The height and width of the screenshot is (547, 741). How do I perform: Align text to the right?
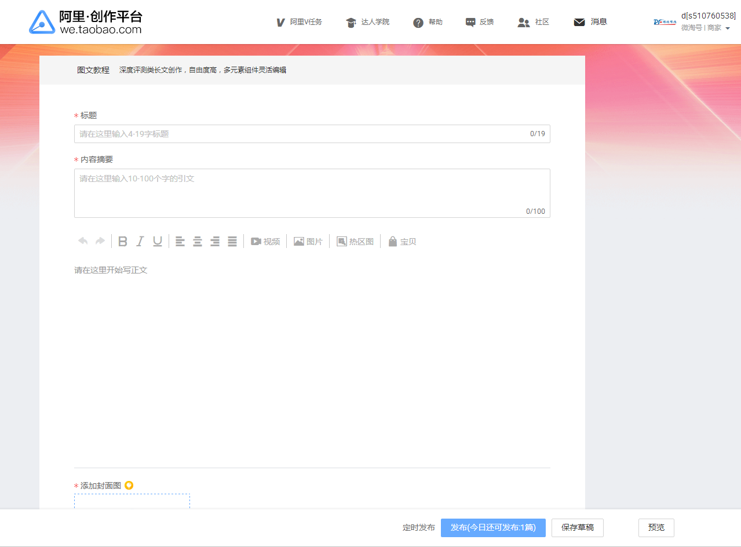coord(215,241)
